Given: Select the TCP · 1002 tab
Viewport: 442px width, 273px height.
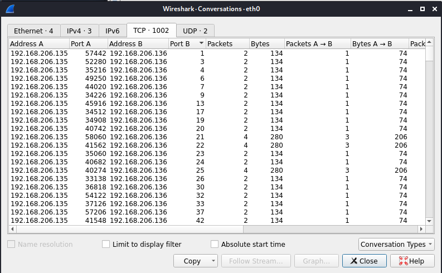Looking at the screenshot, I should [151, 30].
